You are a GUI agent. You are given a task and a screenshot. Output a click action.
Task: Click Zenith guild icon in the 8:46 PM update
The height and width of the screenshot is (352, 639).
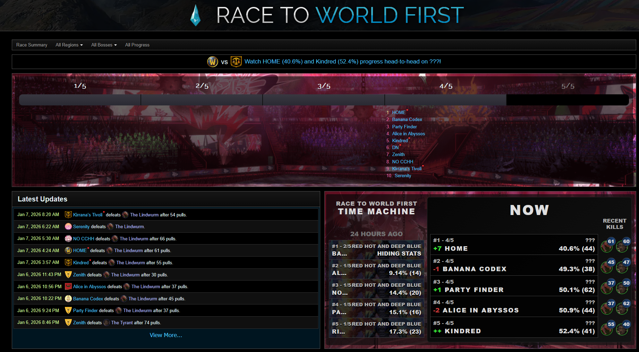coord(68,323)
